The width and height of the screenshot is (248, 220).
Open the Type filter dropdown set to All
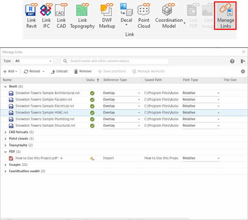33,61
